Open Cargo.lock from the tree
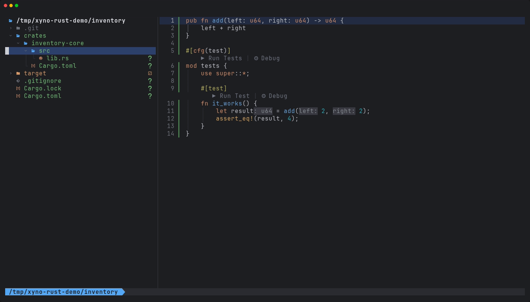Screen dimensions: 530x302 [x=43, y=88]
